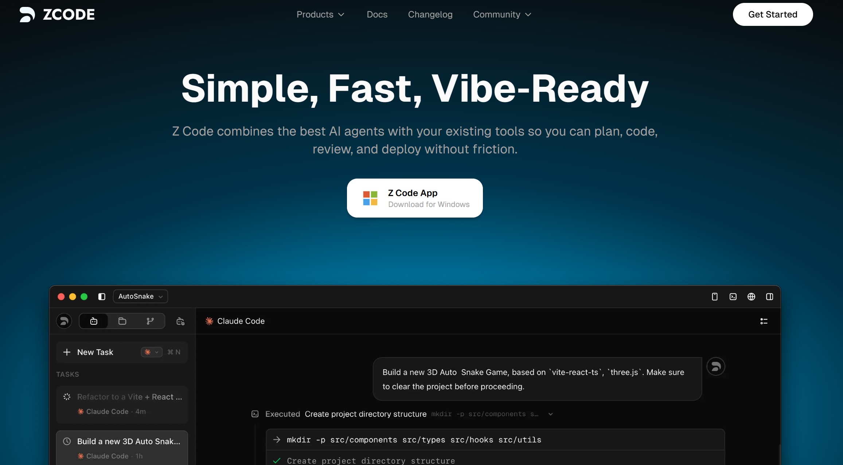The width and height of the screenshot is (843, 465).
Task: Click the device preview icon in title bar
Action: coord(715,297)
